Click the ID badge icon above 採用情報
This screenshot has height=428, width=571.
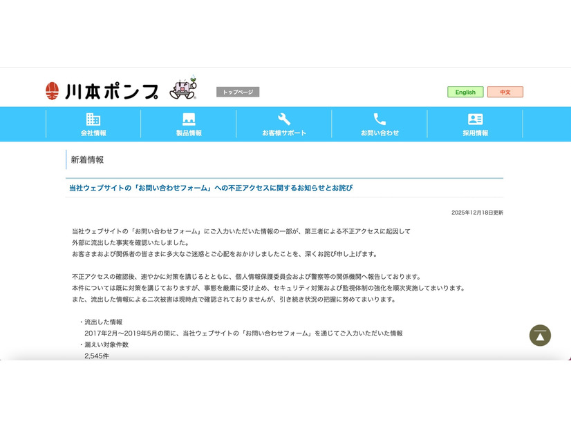coord(477,119)
